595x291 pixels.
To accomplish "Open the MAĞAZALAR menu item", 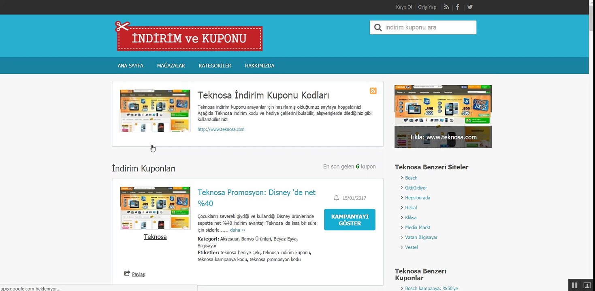I will [171, 66].
